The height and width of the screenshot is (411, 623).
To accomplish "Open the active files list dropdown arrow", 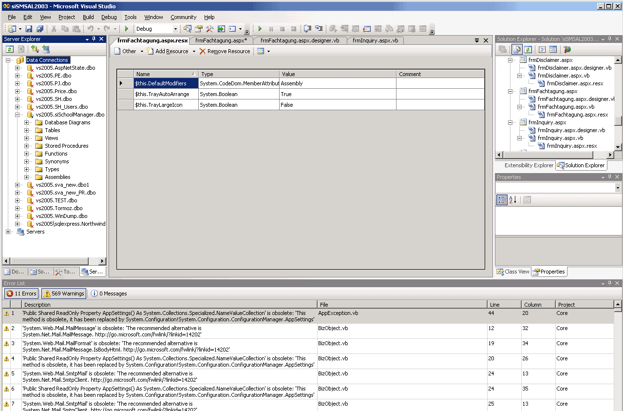I will tap(477, 41).
